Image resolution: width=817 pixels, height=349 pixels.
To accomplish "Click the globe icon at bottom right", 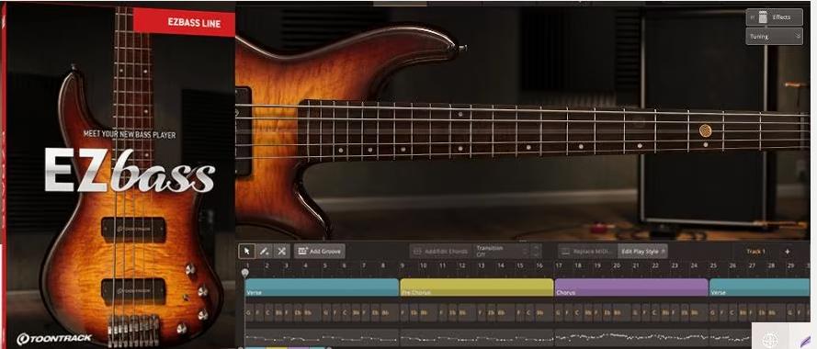I will pos(769,341).
